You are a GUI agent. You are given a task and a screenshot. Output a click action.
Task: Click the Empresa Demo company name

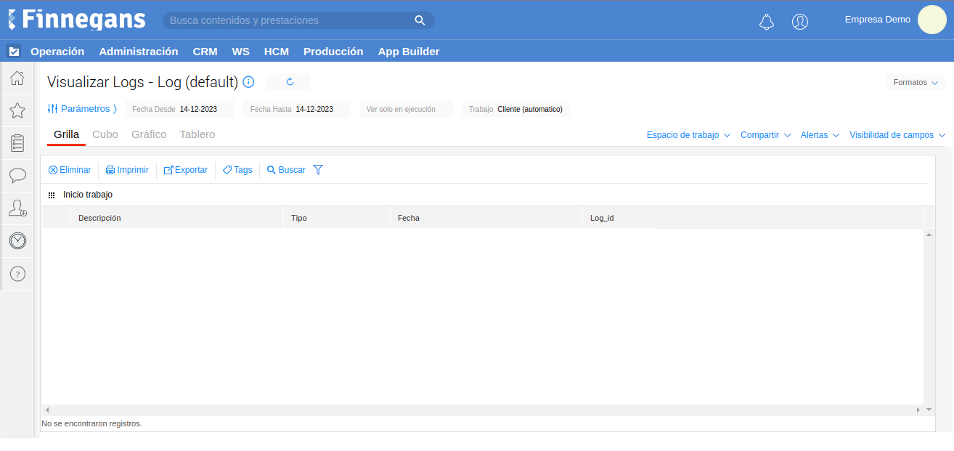tap(878, 20)
